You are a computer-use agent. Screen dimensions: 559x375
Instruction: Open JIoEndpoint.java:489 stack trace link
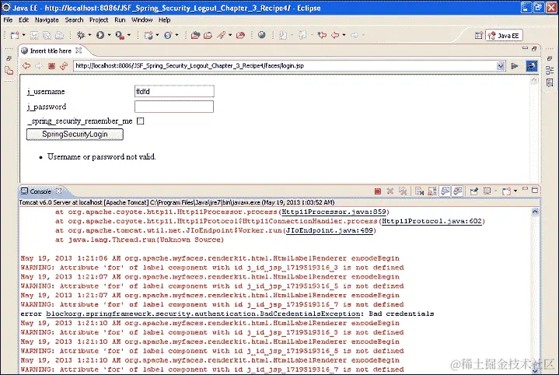point(330,230)
